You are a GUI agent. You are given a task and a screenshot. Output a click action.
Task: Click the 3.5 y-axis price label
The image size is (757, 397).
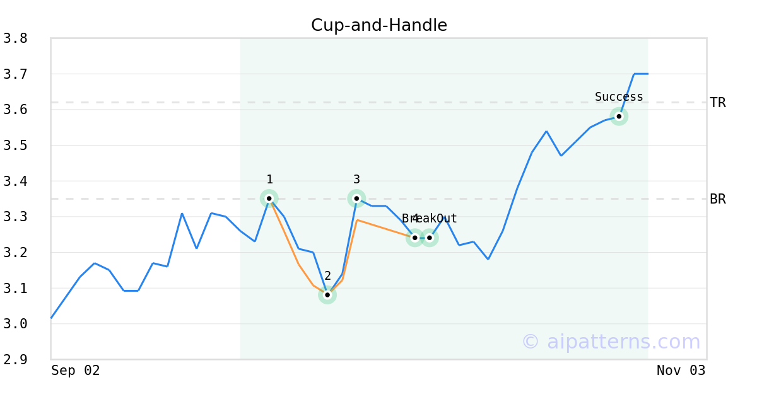click(15, 146)
